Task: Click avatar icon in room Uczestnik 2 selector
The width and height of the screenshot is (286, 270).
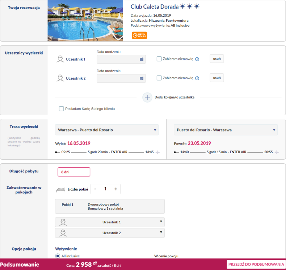Action: click(x=63, y=233)
